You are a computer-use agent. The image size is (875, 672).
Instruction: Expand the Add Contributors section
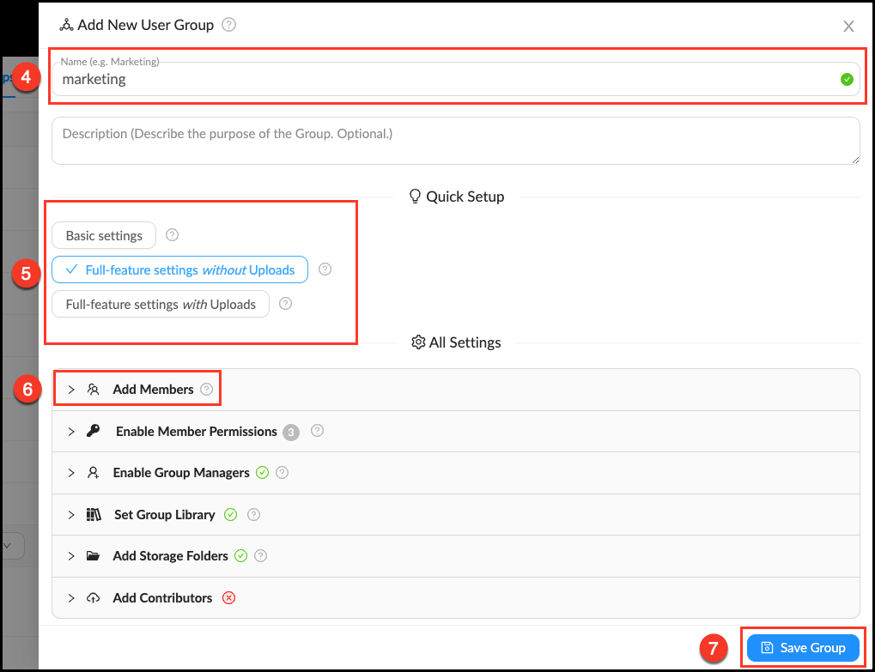161,598
